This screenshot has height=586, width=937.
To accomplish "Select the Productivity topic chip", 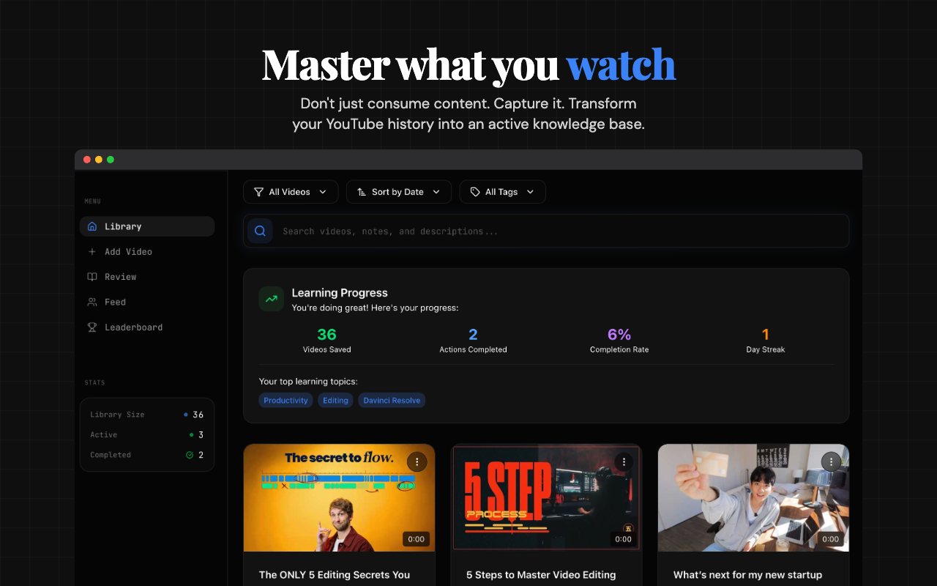I will tap(285, 400).
